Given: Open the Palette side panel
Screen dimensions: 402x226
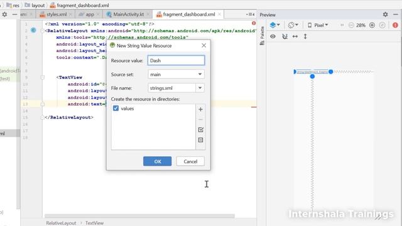Looking at the screenshot, I should (x=262, y=35).
